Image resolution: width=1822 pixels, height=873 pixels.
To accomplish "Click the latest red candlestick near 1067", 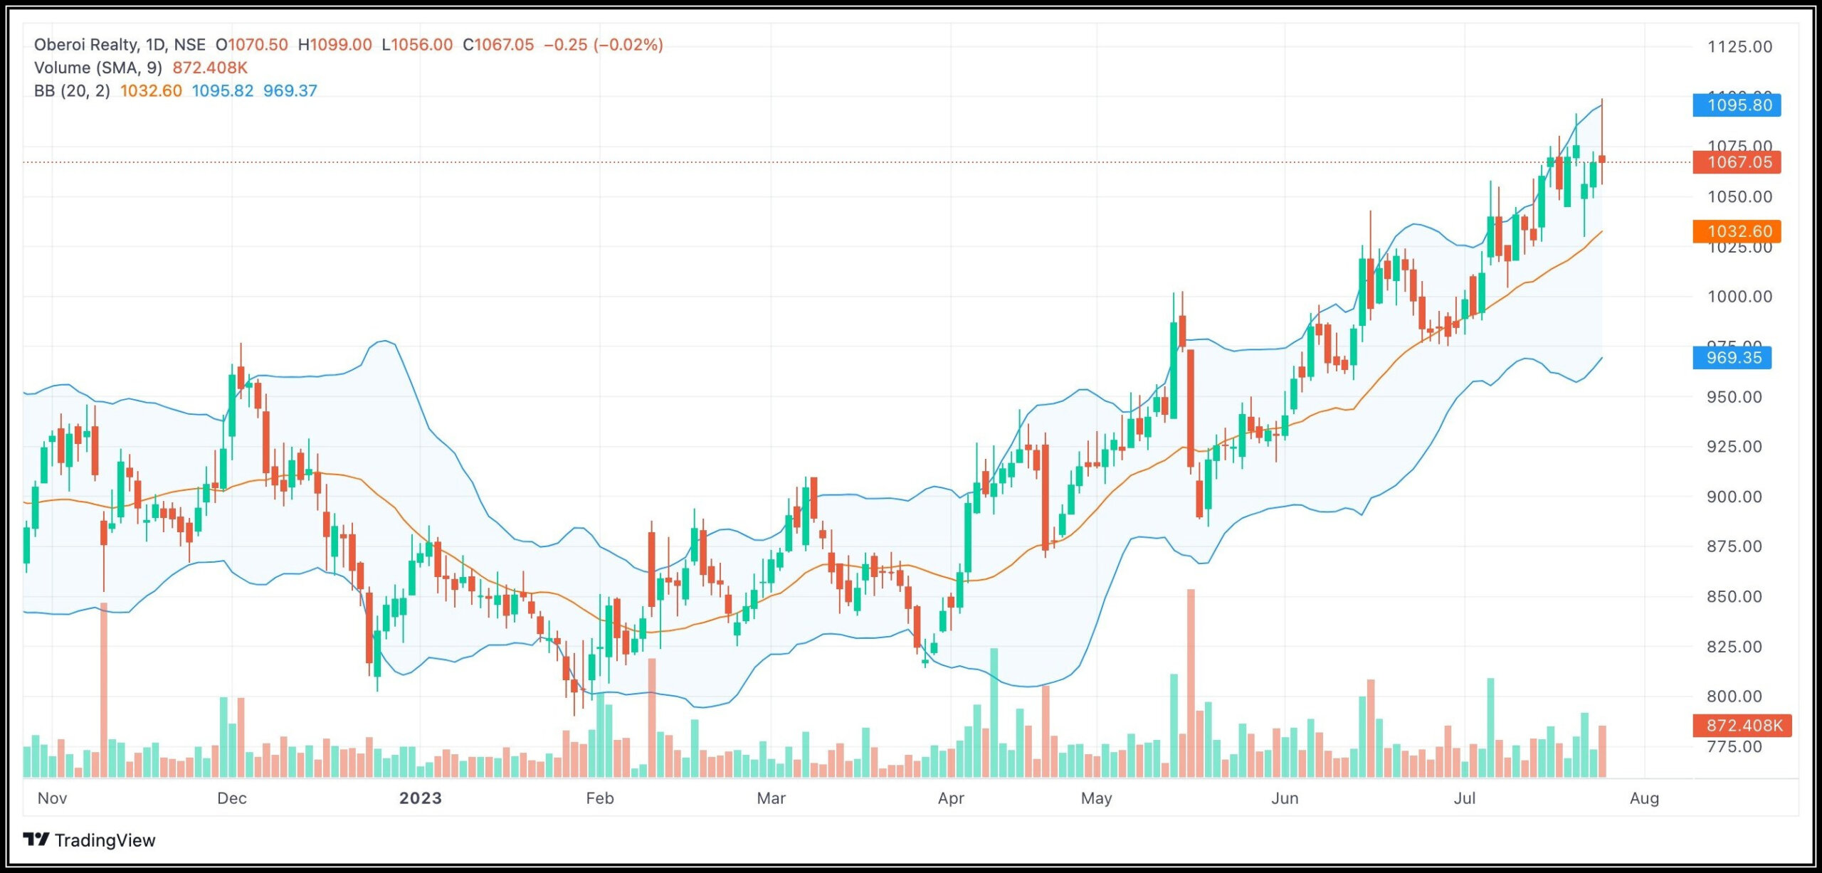I will (1601, 159).
